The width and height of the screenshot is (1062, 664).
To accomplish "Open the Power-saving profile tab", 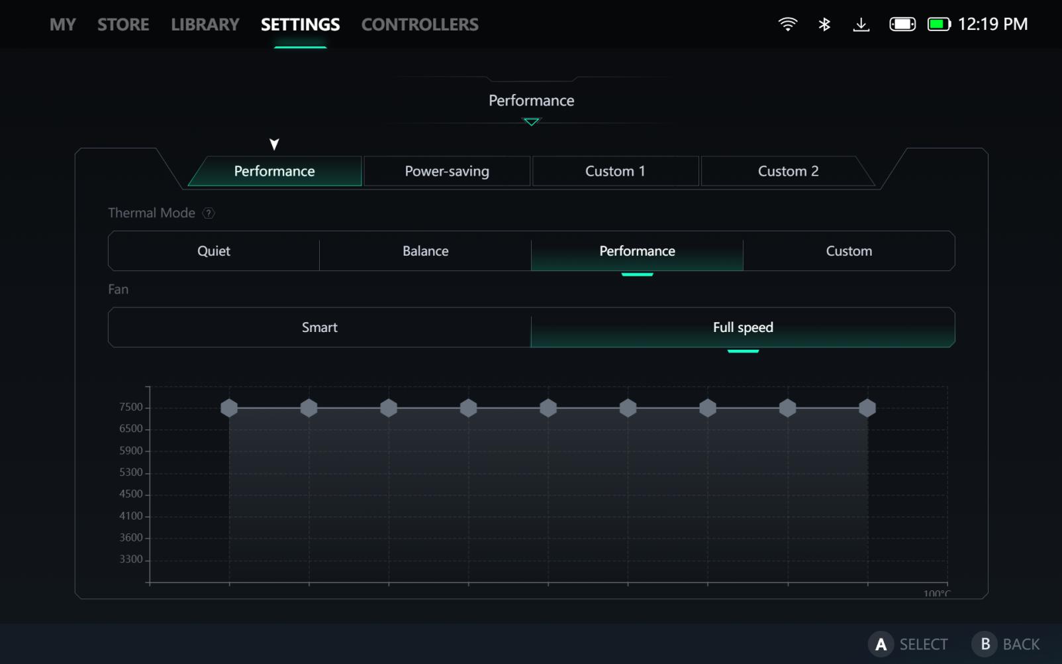I will 447,172.
